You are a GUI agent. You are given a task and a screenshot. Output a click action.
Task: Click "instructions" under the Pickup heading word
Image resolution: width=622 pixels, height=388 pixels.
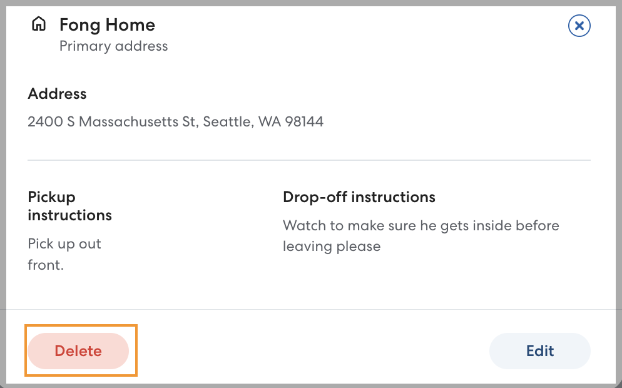click(69, 215)
